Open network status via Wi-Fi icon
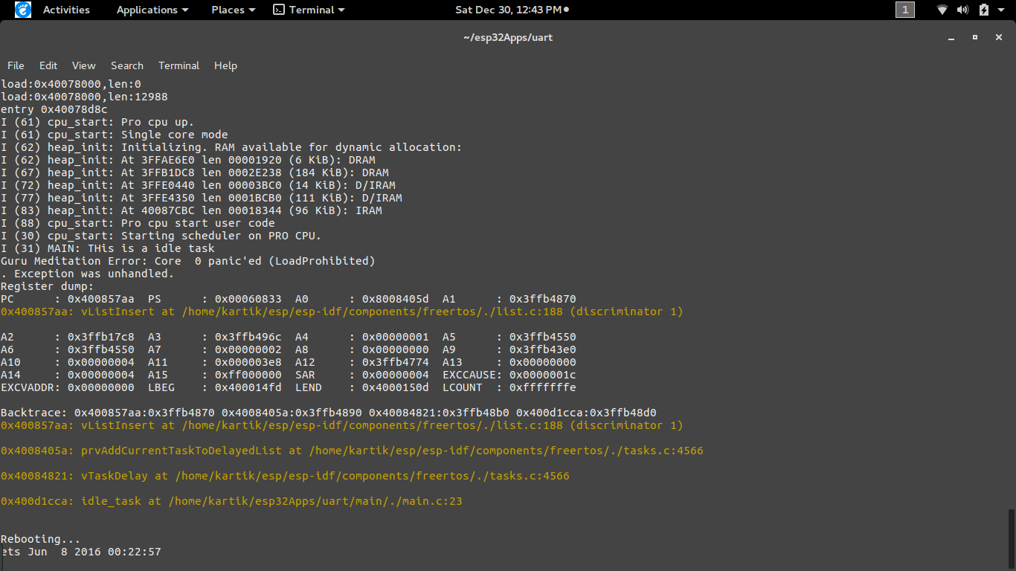Screen dimensions: 1016x571 942,10
